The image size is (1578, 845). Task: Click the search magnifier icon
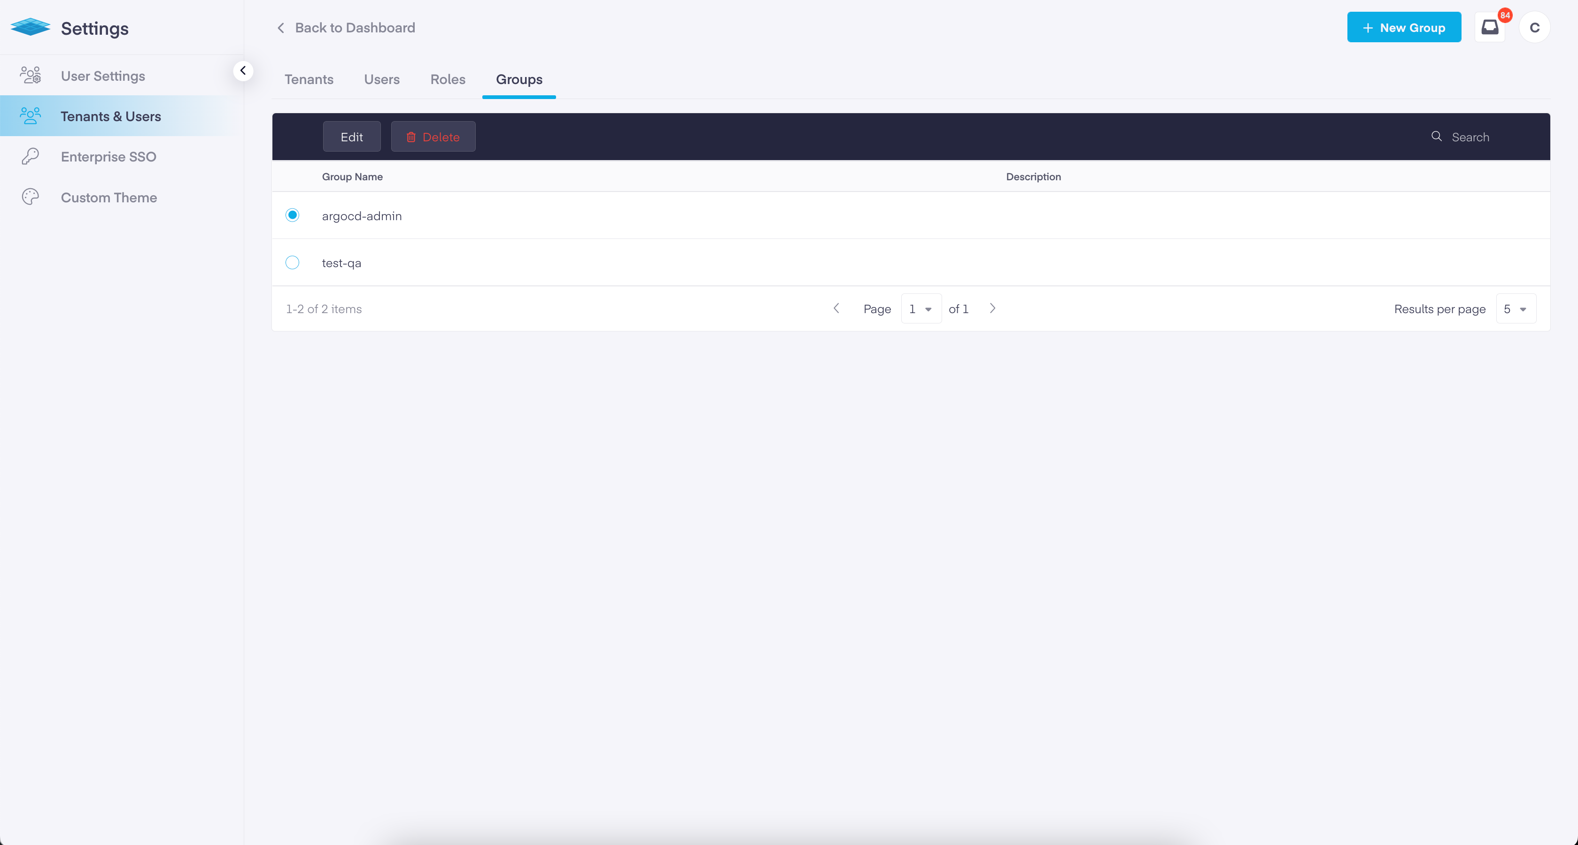1437,137
